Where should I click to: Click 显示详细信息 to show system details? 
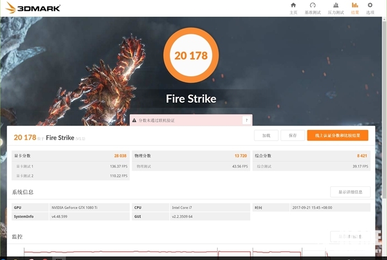coord(350,192)
